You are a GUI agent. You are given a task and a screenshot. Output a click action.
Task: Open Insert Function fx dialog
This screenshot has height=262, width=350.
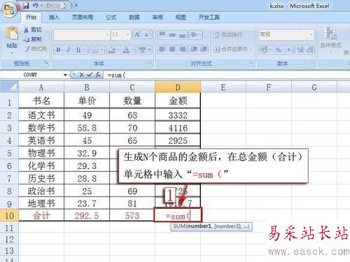coord(98,75)
